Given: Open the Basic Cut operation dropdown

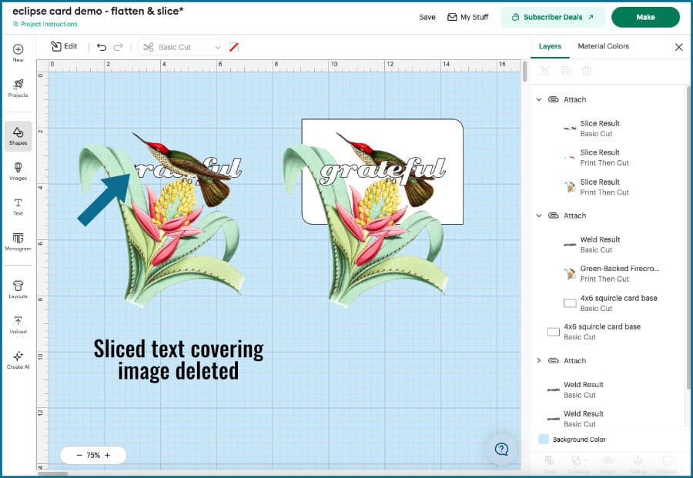Looking at the screenshot, I should [x=182, y=47].
